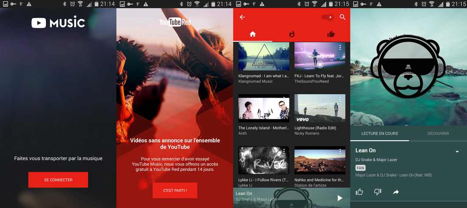The height and width of the screenshot is (208, 467).
Task: Tap Major Lazer & DJ Snake video title
Action: [394, 175]
